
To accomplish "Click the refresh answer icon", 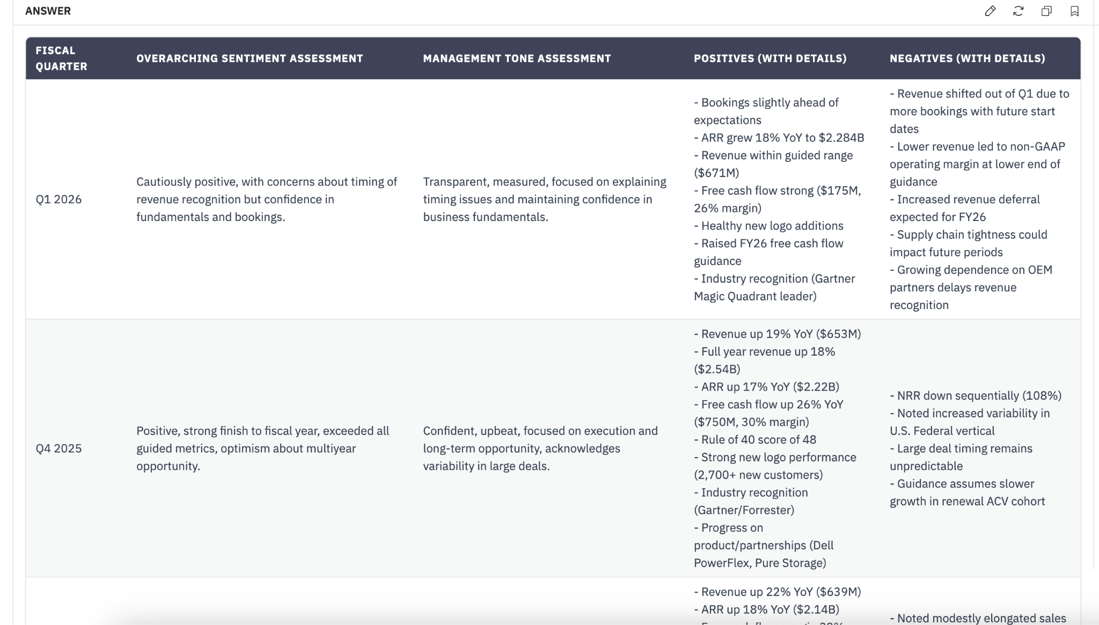I will [x=1018, y=11].
